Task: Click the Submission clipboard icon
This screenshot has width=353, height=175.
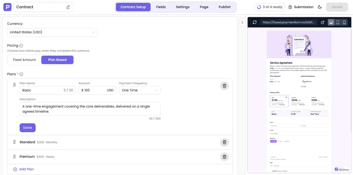Action: [x=290, y=7]
